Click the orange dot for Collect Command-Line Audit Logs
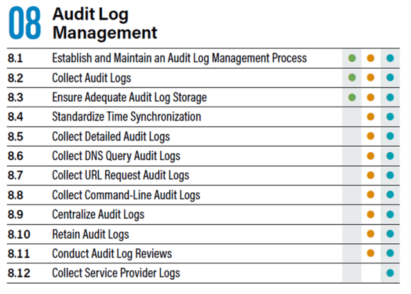 (370, 195)
